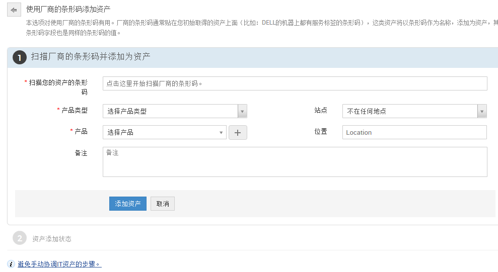Click the back arrow icon
The width and height of the screenshot is (498, 272).
point(14,10)
